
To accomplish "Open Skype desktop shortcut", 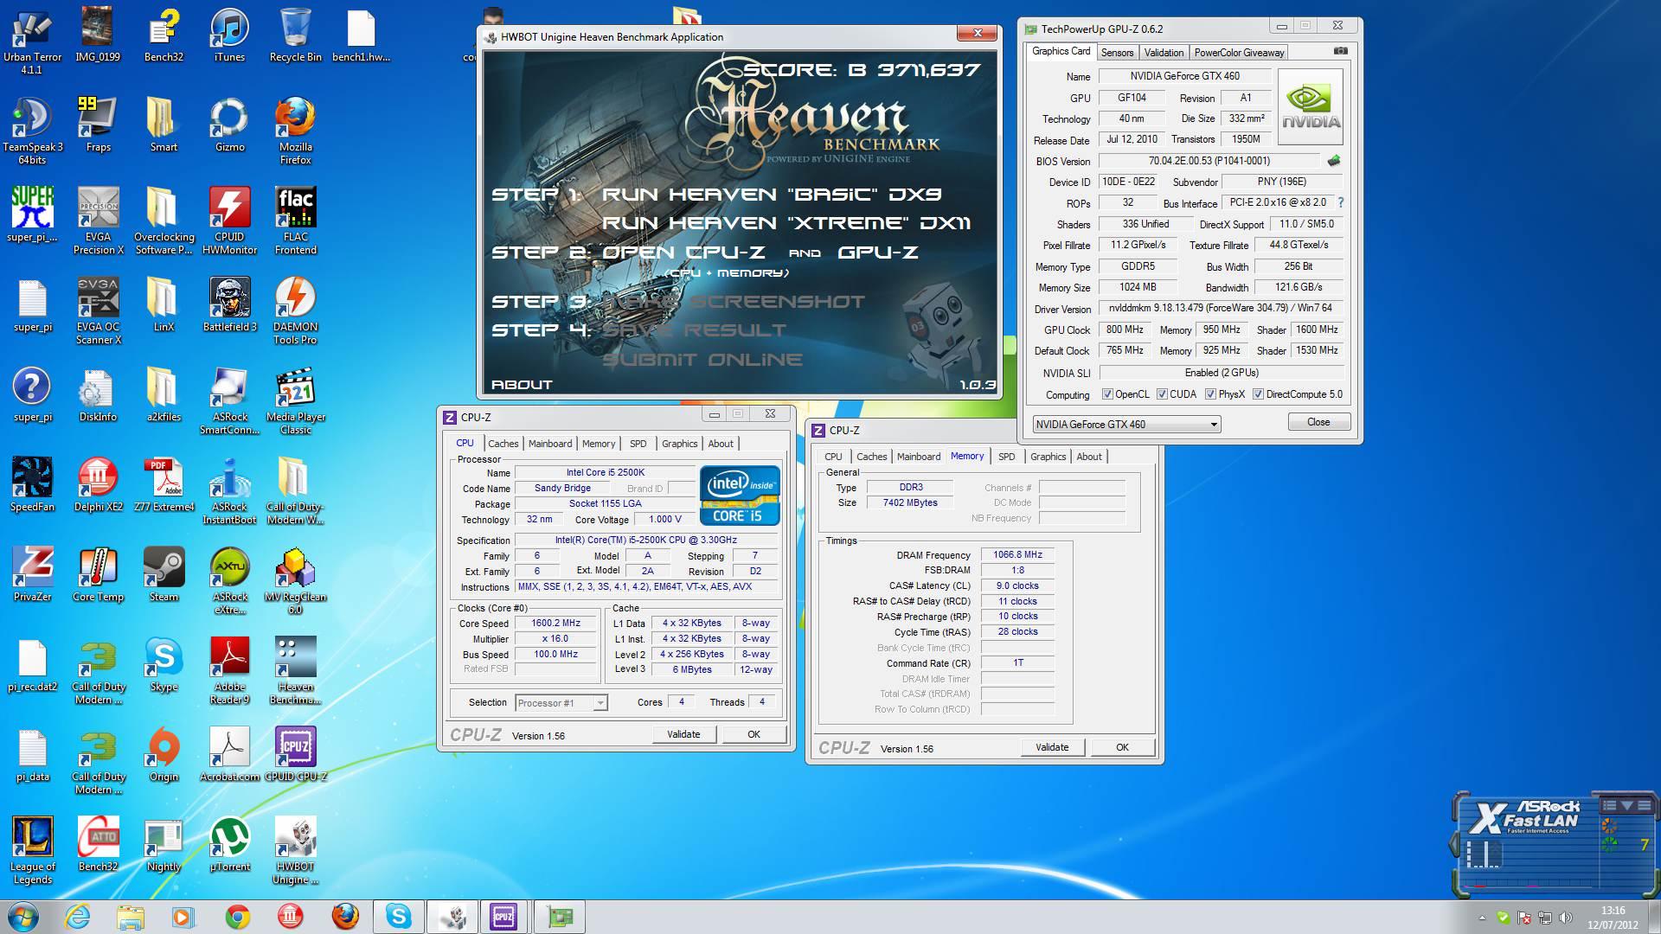I will 164,665.
